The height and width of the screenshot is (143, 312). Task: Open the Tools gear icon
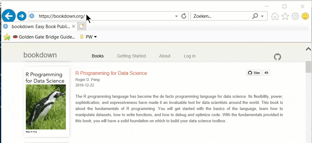pos(295,16)
